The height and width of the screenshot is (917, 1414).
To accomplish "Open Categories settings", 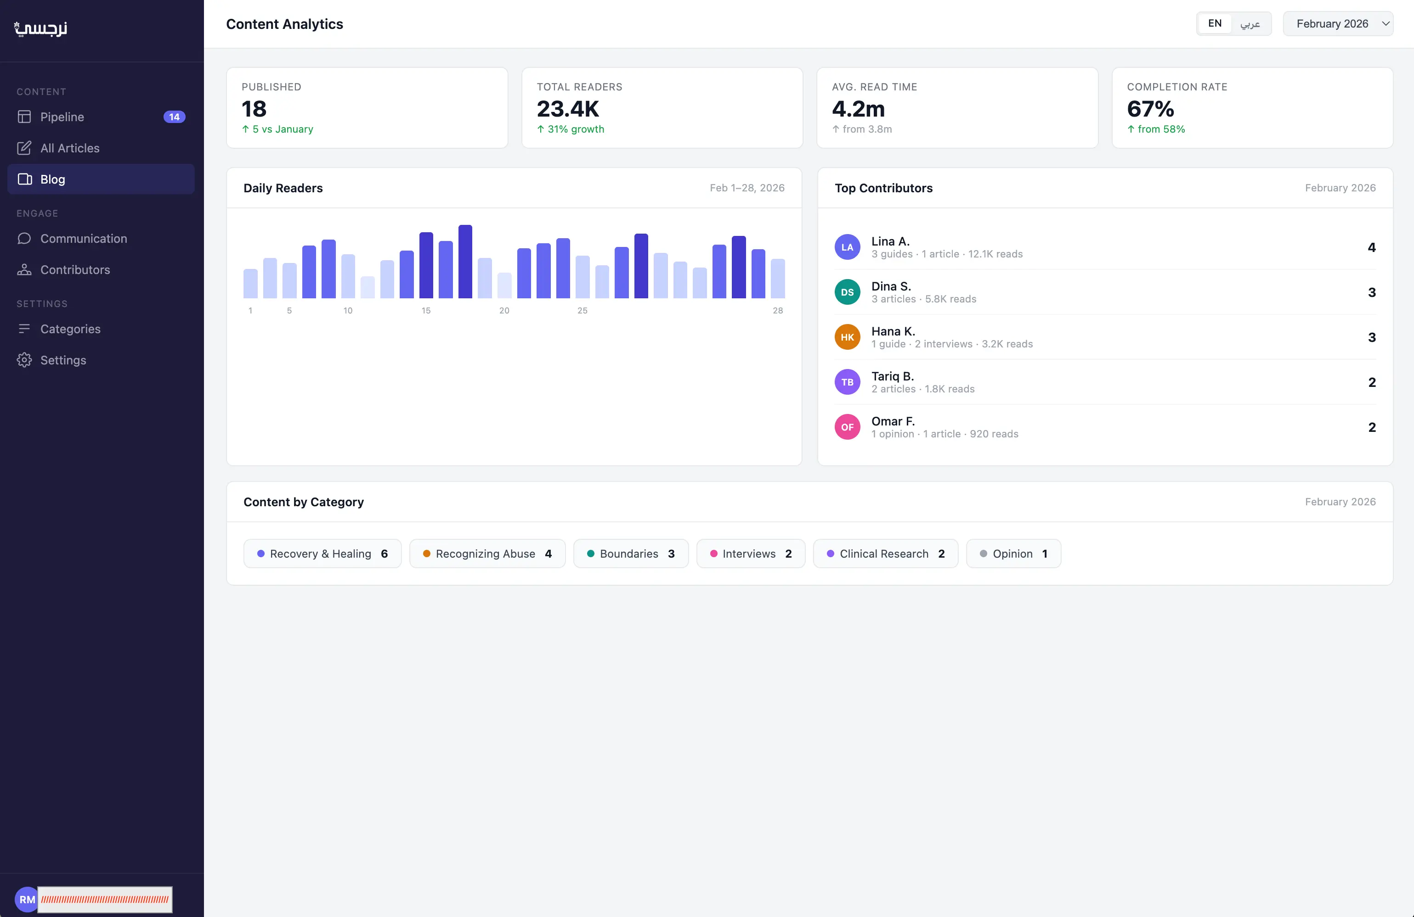I will pos(101,329).
